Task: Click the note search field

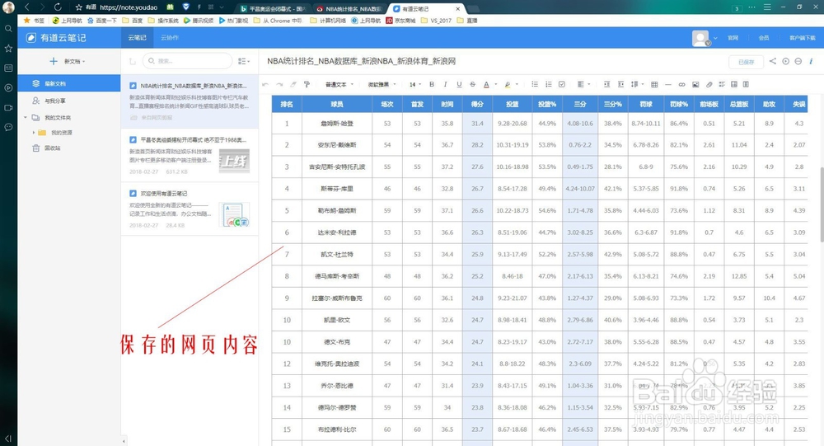Action: (x=187, y=61)
